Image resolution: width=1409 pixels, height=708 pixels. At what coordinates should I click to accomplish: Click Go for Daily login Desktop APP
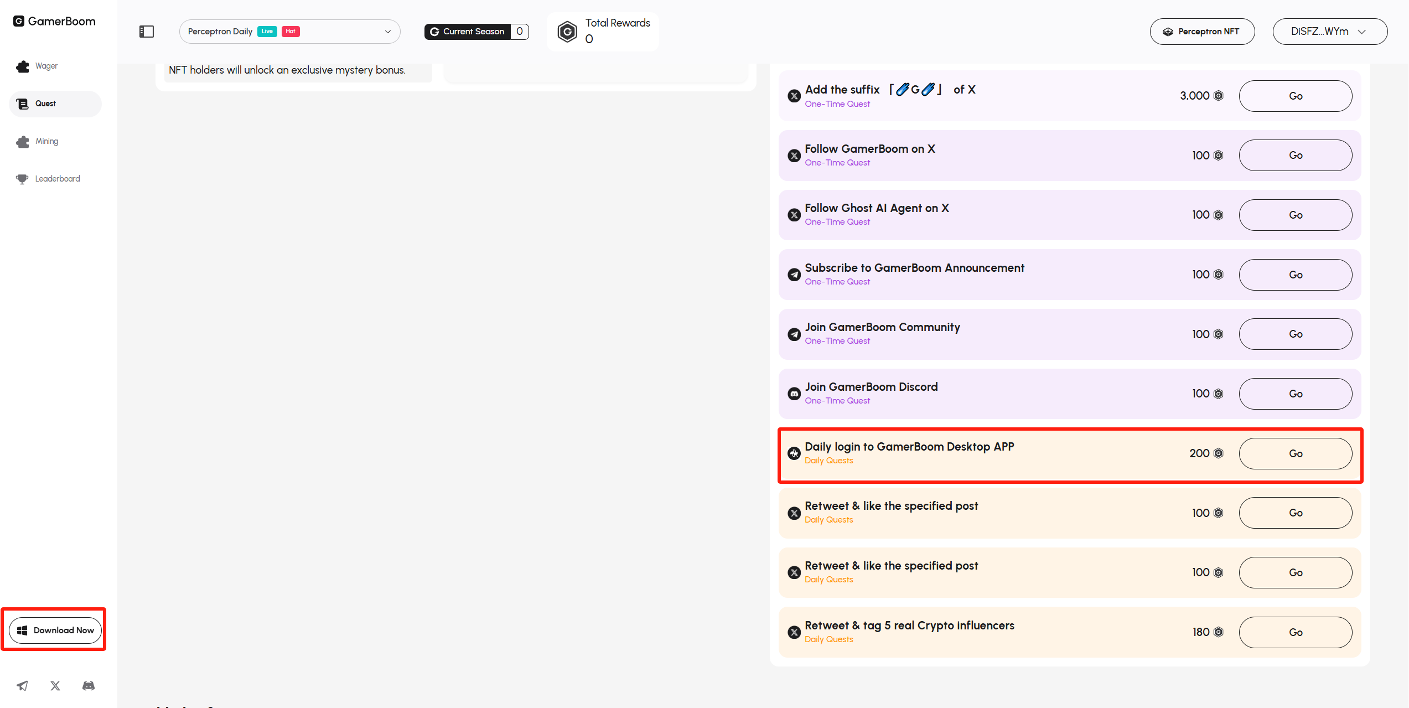click(x=1296, y=453)
